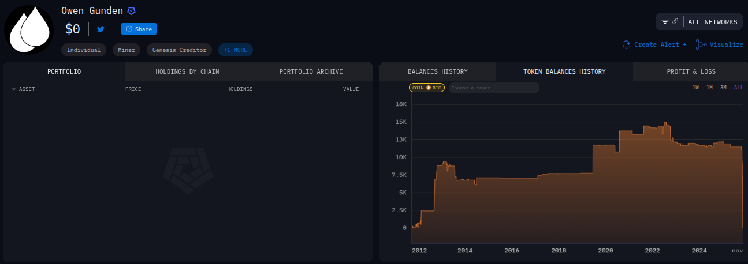Switch to the Holdings By Chain tab
Viewport: 748px width, 264px height.
(x=187, y=72)
